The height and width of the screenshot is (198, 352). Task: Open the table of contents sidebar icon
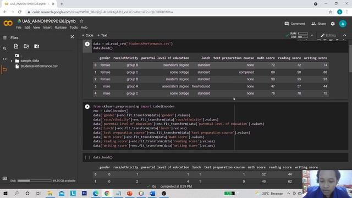tap(4, 38)
